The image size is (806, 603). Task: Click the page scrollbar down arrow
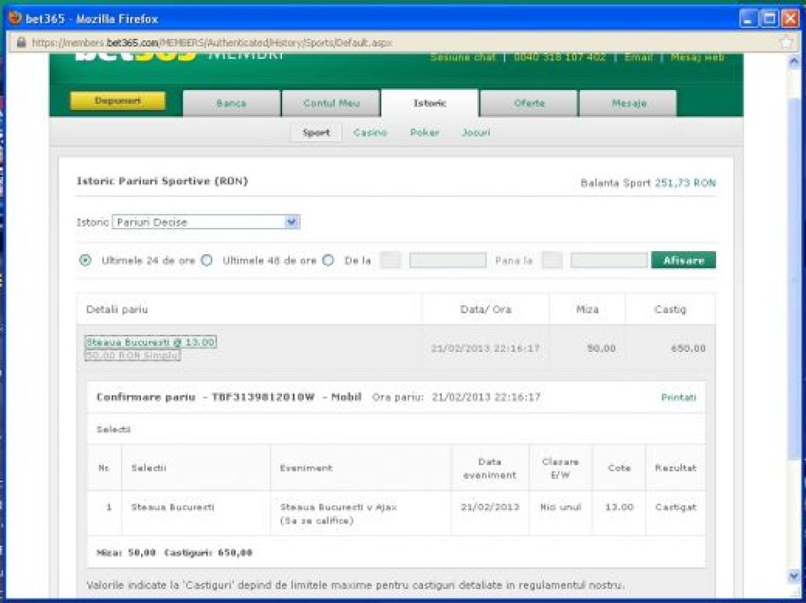tap(793, 575)
